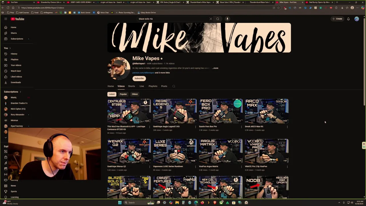Open weather widget on taskbar

click(11, 203)
